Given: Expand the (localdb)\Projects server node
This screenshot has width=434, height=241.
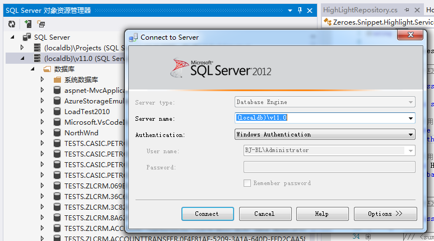Looking at the screenshot, I should tap(22, 48).
